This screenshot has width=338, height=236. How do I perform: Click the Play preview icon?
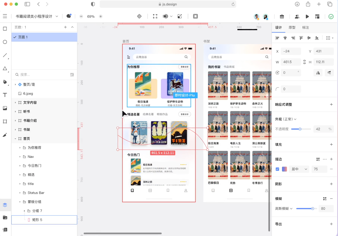pos(307,17)
